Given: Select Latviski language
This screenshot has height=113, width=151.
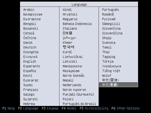Looking at the screenshot, I should tap(70, 62).
